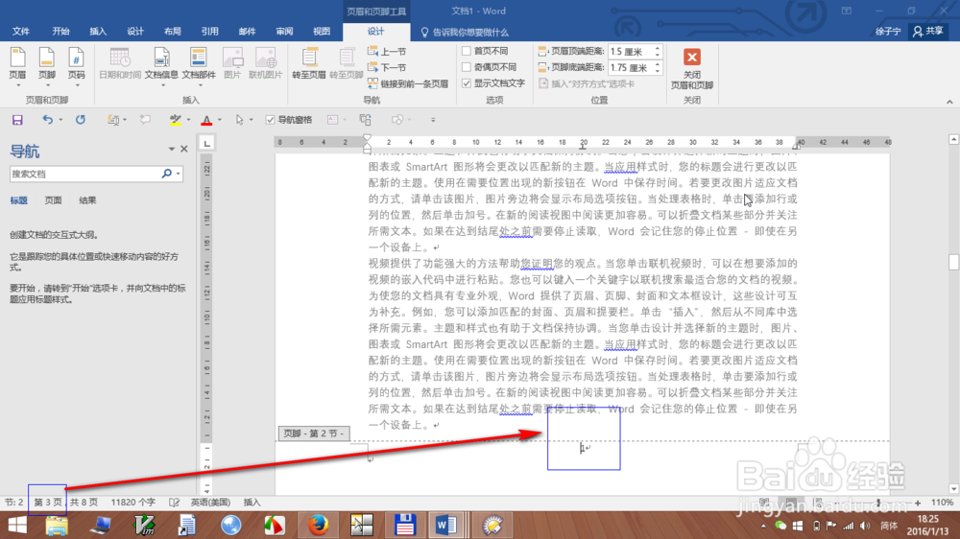The image size is (960, 539).
Task: Click the 11820 个字 word count
Action: click(132, 503)
